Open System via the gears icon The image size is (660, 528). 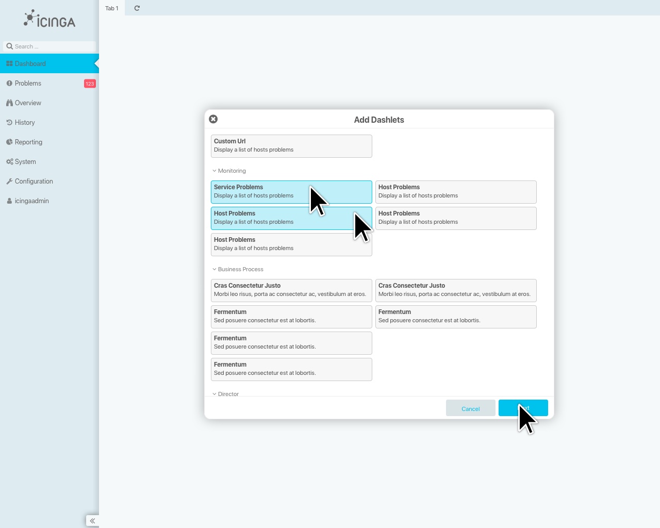point(10,161)
